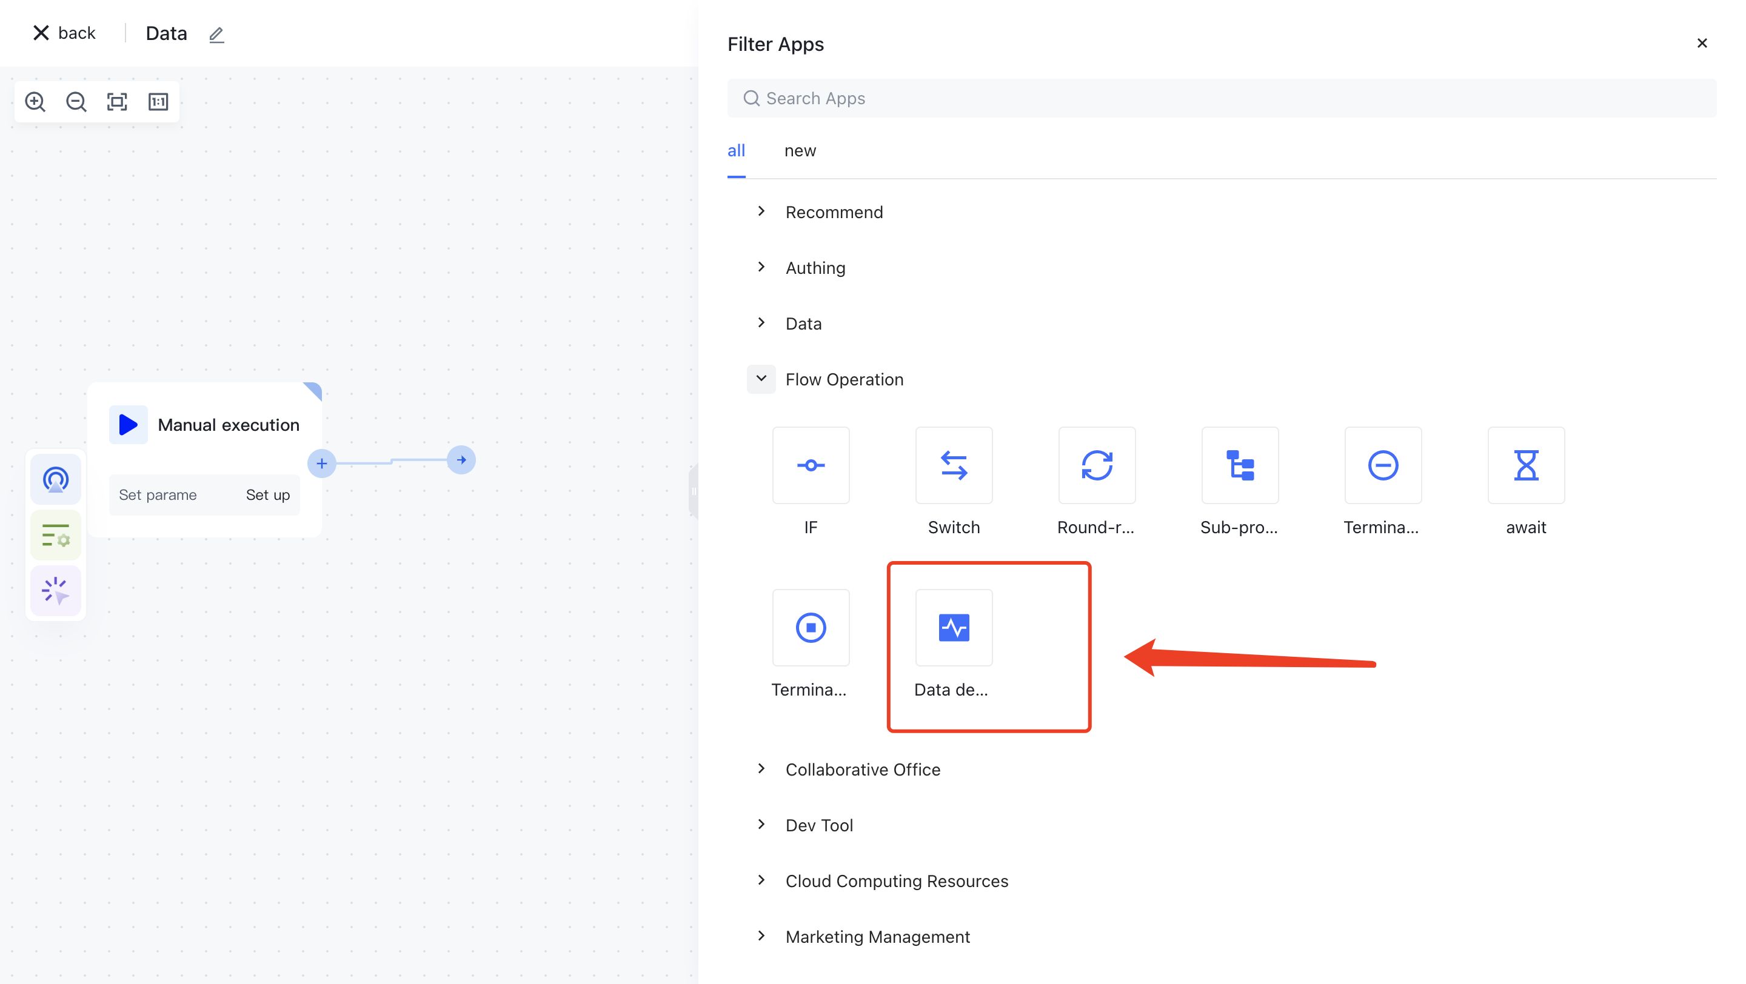Screen dimensions: 1746x984
Task: Select the Switch flow operation
Action: click(x=954, y=465)
